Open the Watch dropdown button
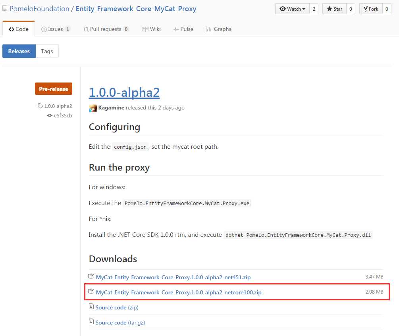Screen dimensions: 399x336 coord(292,9)
